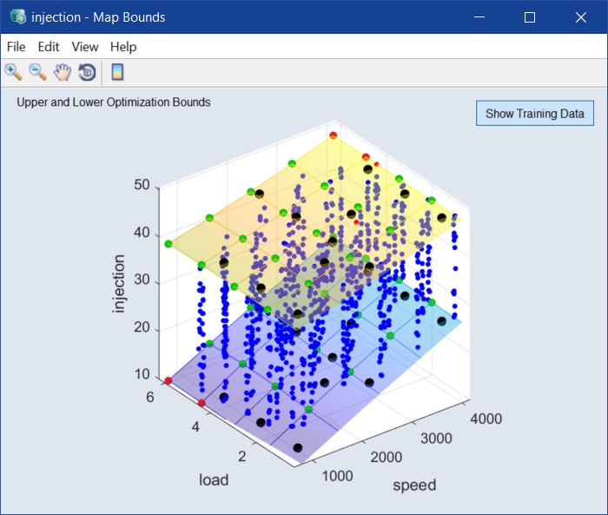Click the 'Upper and Lower Optimization Bounds' title
The width and height of the screenshot is (608, 515).
114,102
